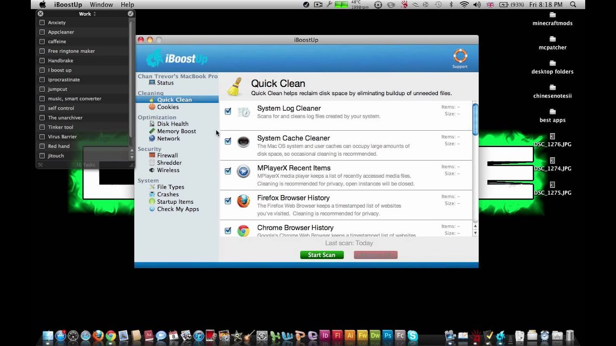
Task: Open the Help menu
Action: pyautogui.click(x=128, y=4)
